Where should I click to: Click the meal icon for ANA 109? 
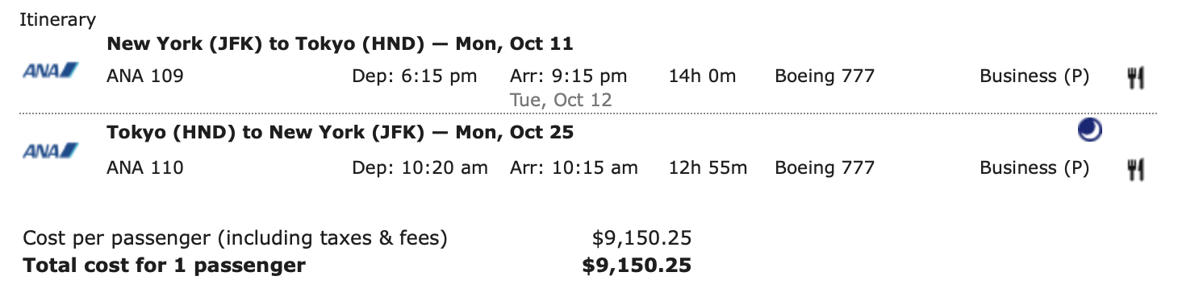(1136, 77)
